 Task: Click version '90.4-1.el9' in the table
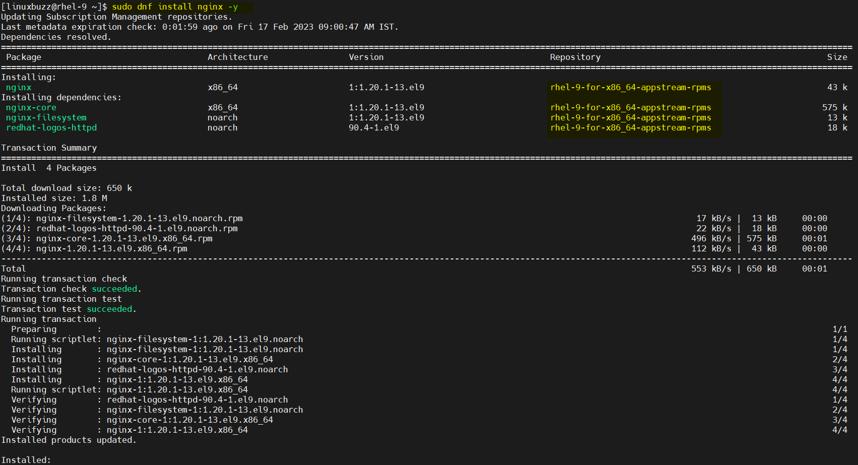point(374,127)
